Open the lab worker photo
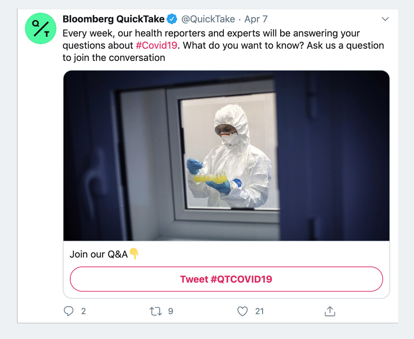This screenshot has width=414, height=339. click(x=226, y=156)
